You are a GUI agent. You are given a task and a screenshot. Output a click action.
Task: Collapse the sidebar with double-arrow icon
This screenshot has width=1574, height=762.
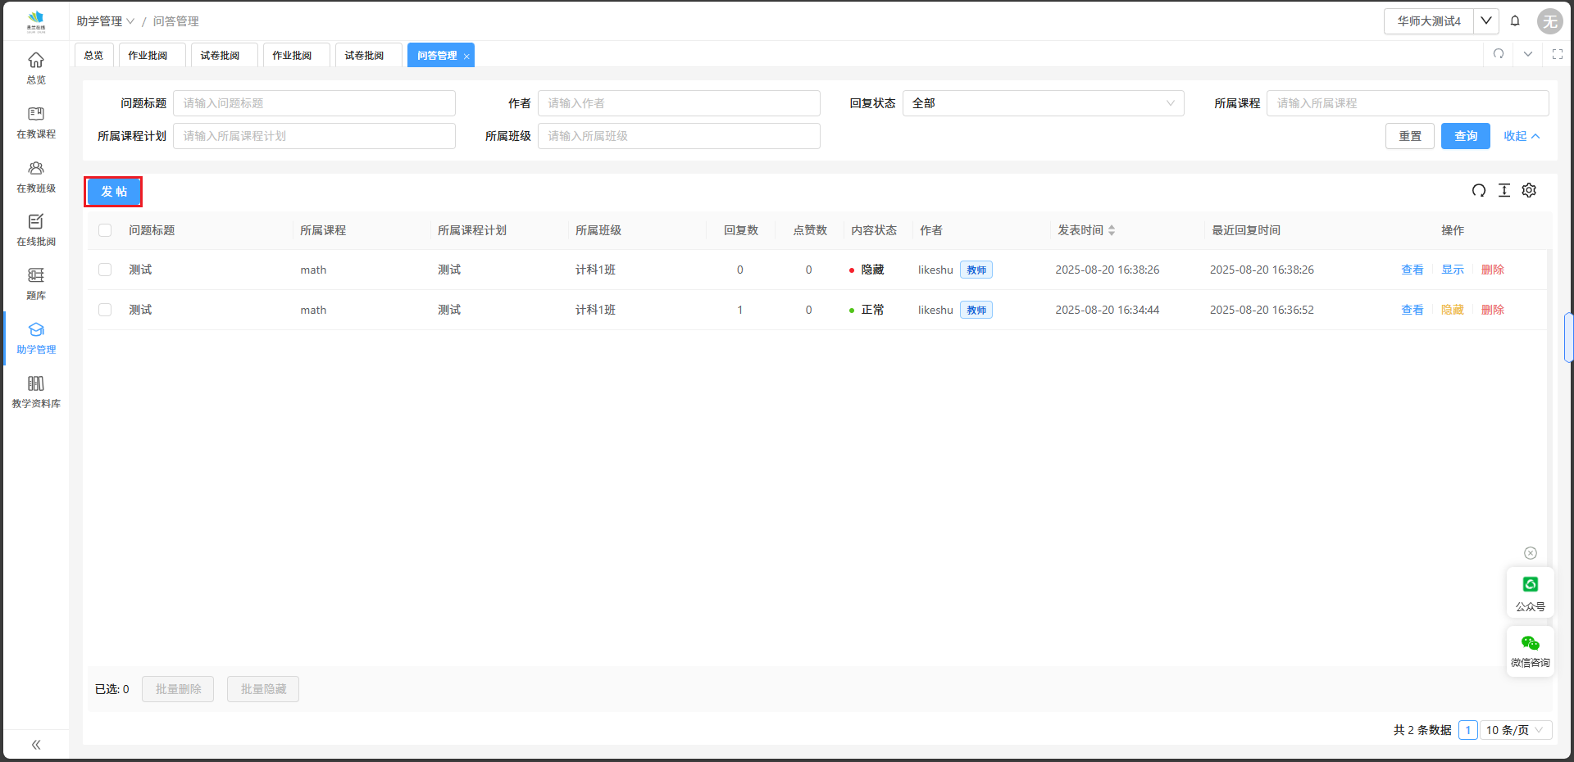[x=36, y=745]
